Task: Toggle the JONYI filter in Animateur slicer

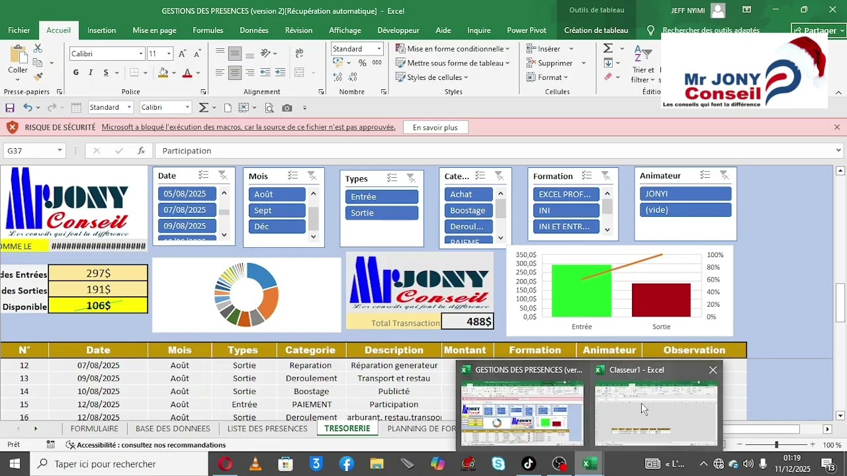Action: coord(686,194)
